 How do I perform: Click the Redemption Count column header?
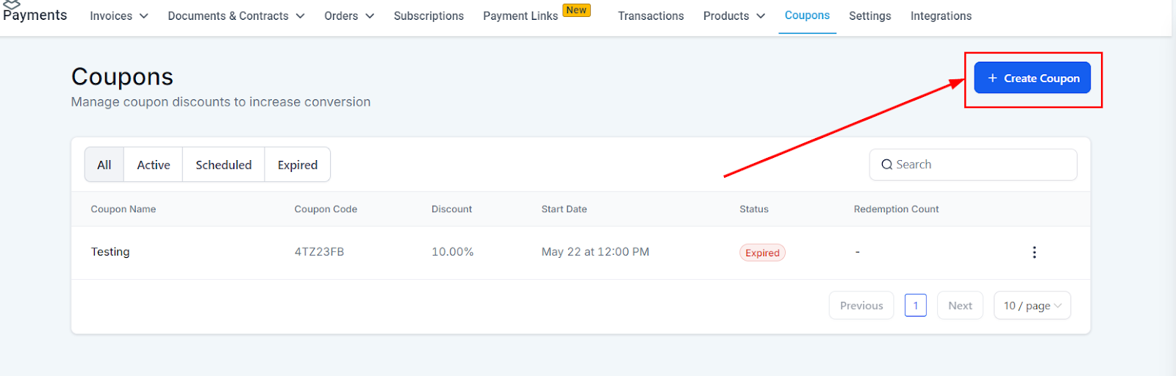[x=896, y=209]
